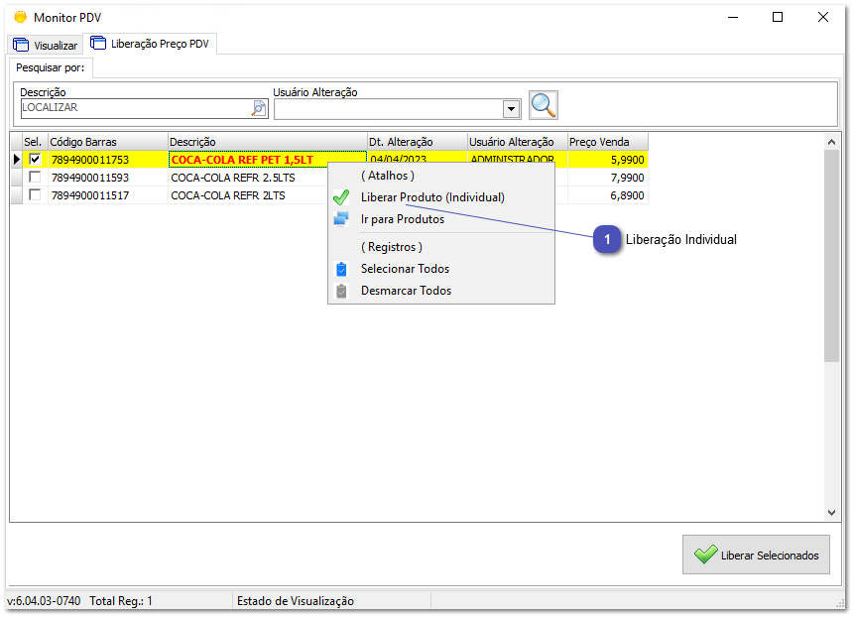Click the numbered badge labeled Liberação Individual

point(606,240)
